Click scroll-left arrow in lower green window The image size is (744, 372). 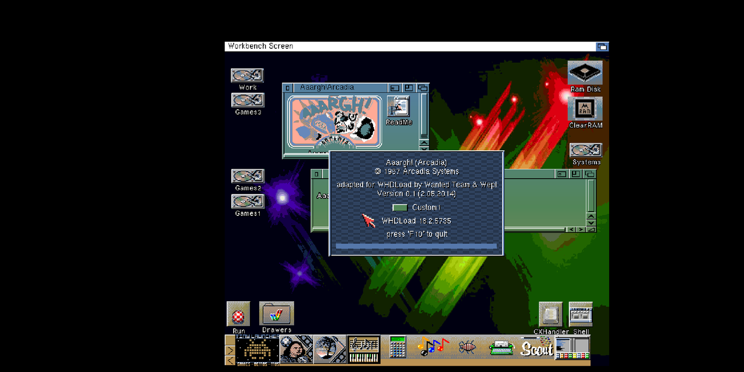[x=571, y=229]
